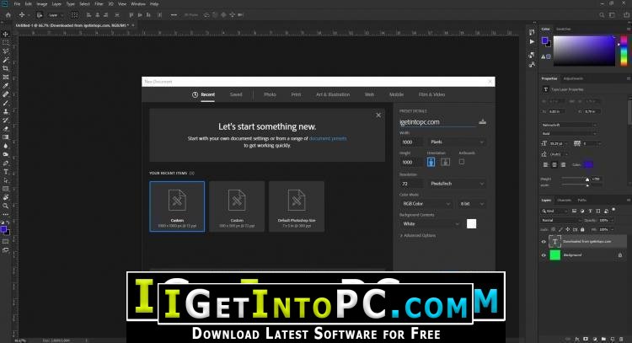Viewport: 632px width, 343px height.
Task: Expand Advanced Options section
Action: coord(418,235)
